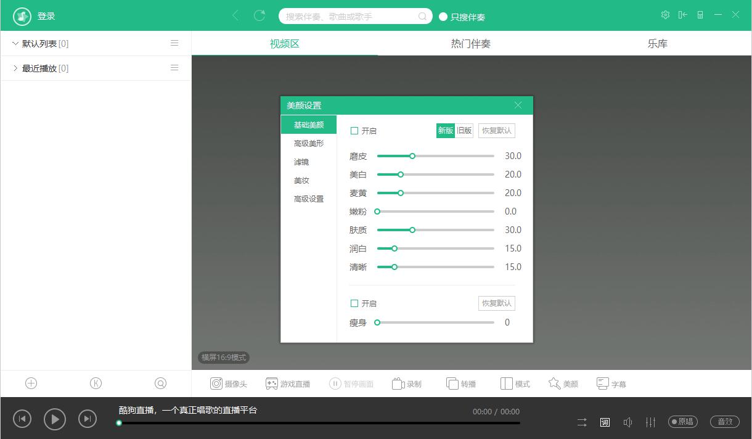Click the top 恢复默认 reset button

point(497,130)
